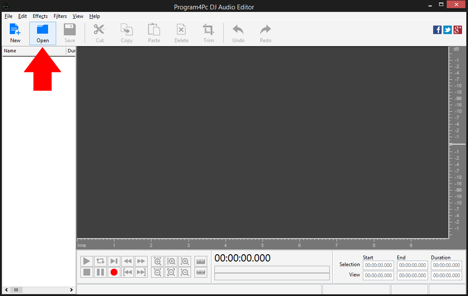This screenshot has height=296, width=468.
Task: Click the horizontal scrollbar thumb at bottom left
Action: (16, 290)
